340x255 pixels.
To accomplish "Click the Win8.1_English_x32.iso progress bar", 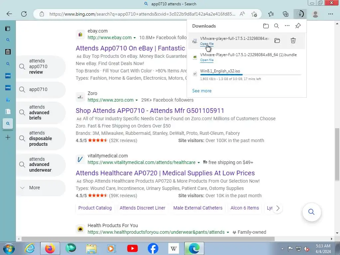I will 251,75.
